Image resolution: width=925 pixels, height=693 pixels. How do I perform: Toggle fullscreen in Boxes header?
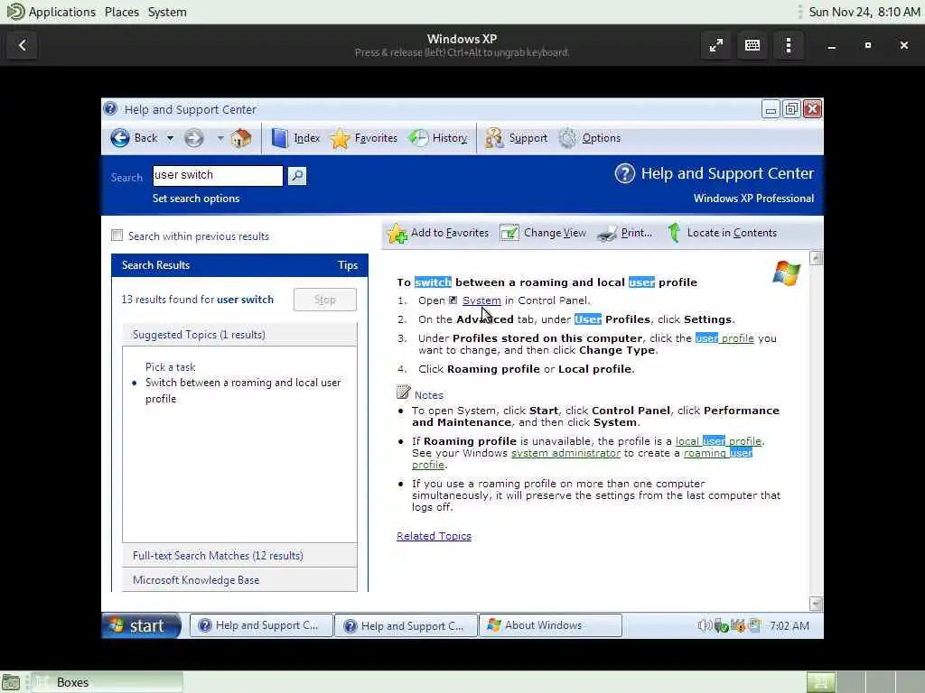[x=716, y=45]
